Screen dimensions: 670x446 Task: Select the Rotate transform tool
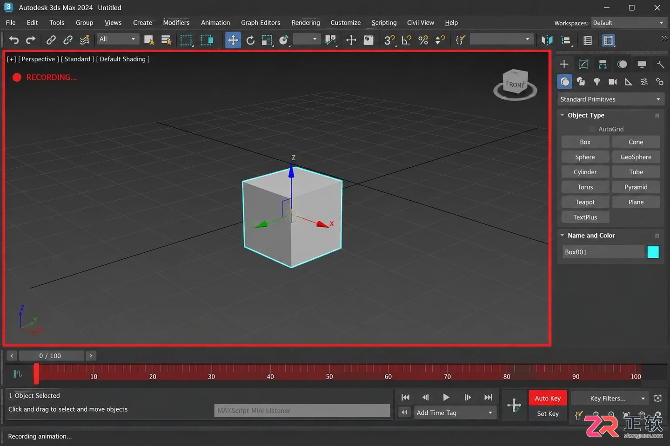(x=250, y=40)
